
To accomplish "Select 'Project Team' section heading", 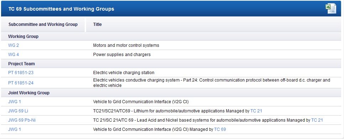I will pyautogui.click(x=21, y=64).
